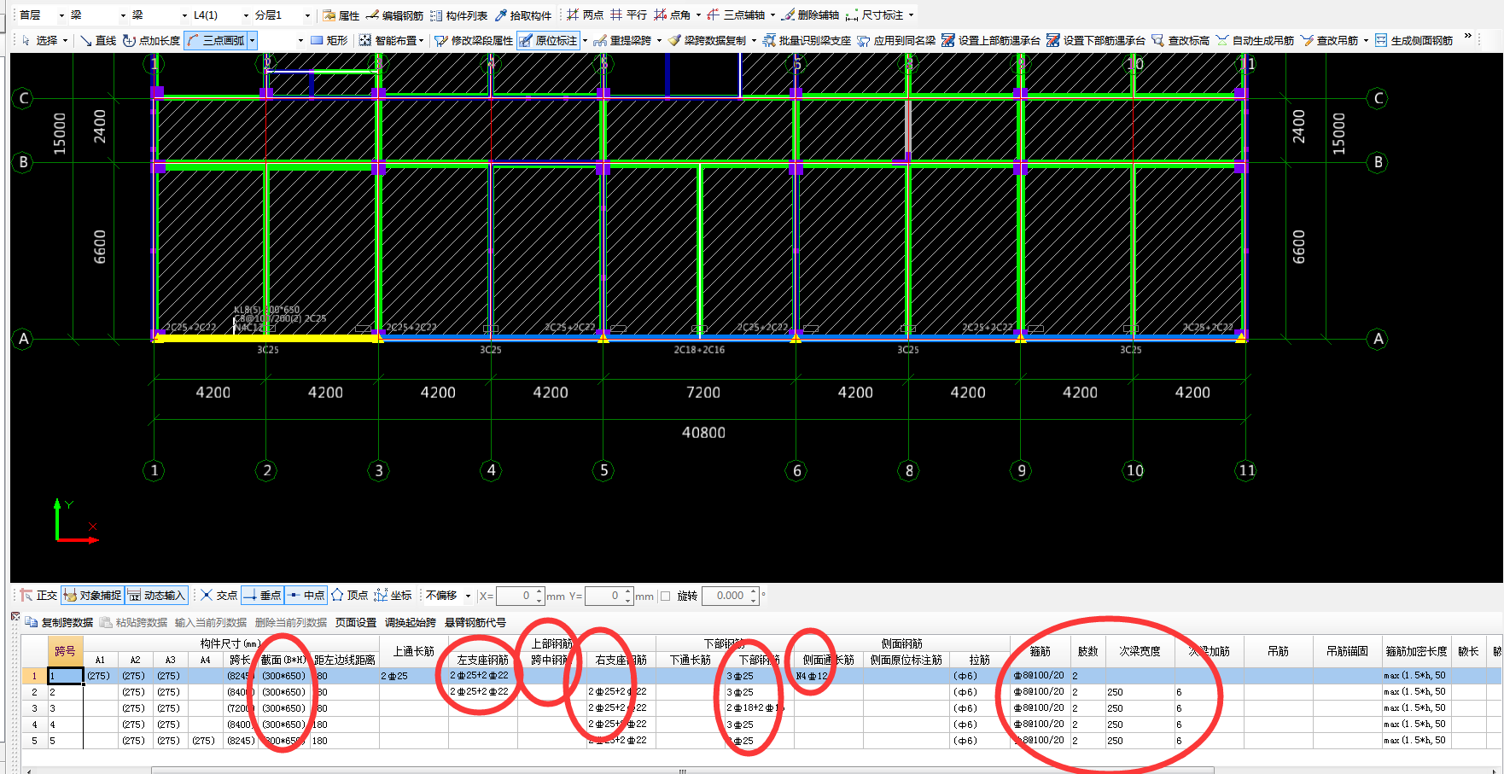Click the Y offset input field

pos(609,596)
